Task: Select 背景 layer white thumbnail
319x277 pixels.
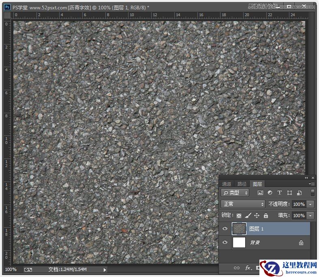Action: point(239,242)
